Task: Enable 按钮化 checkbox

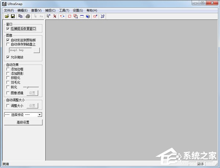Action: [x=8, y=78]
